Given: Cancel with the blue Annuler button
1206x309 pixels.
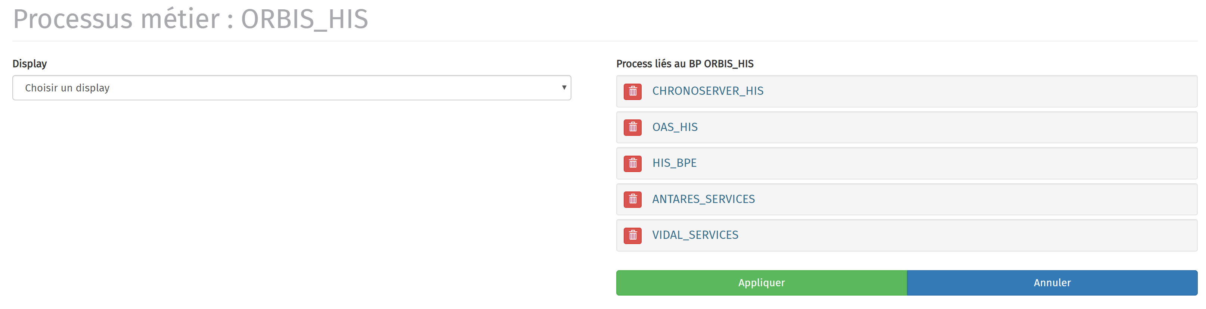Looking at the screenshot, I should (1052, 283).
